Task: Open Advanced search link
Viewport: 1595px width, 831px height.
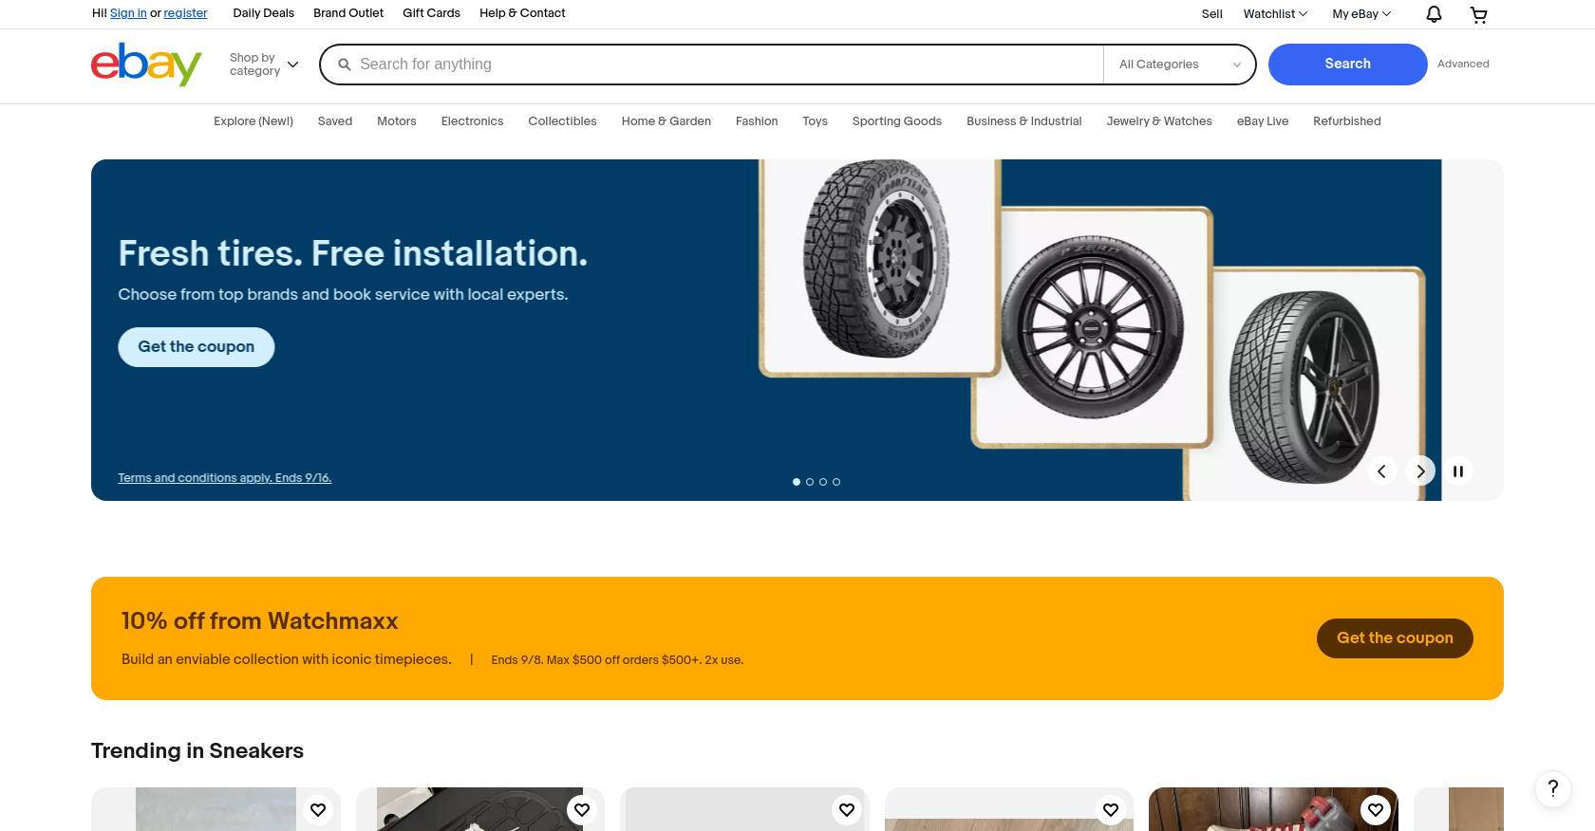Action: [x=1463, y=65]
